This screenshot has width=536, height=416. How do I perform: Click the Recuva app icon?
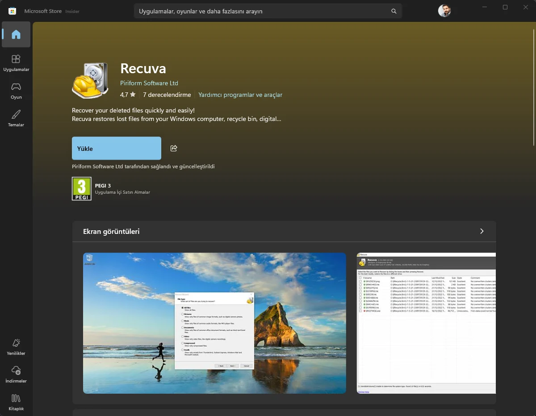click(90, 80)
